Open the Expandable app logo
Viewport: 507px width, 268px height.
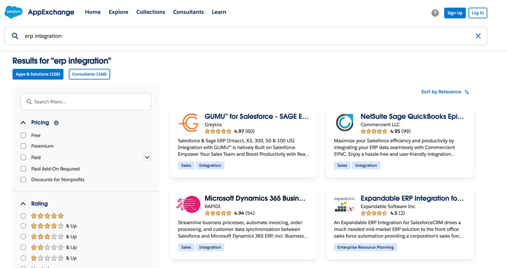click(344, 205)
